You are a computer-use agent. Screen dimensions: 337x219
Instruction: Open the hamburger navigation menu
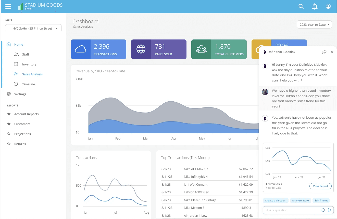[x=8, y=7]
